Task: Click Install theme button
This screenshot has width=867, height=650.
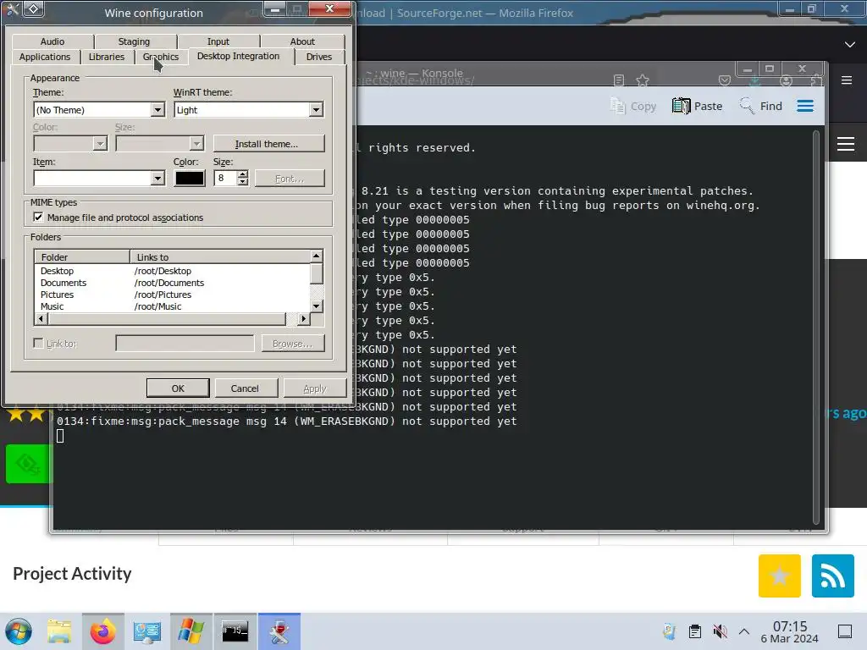Action: point(268,144)
